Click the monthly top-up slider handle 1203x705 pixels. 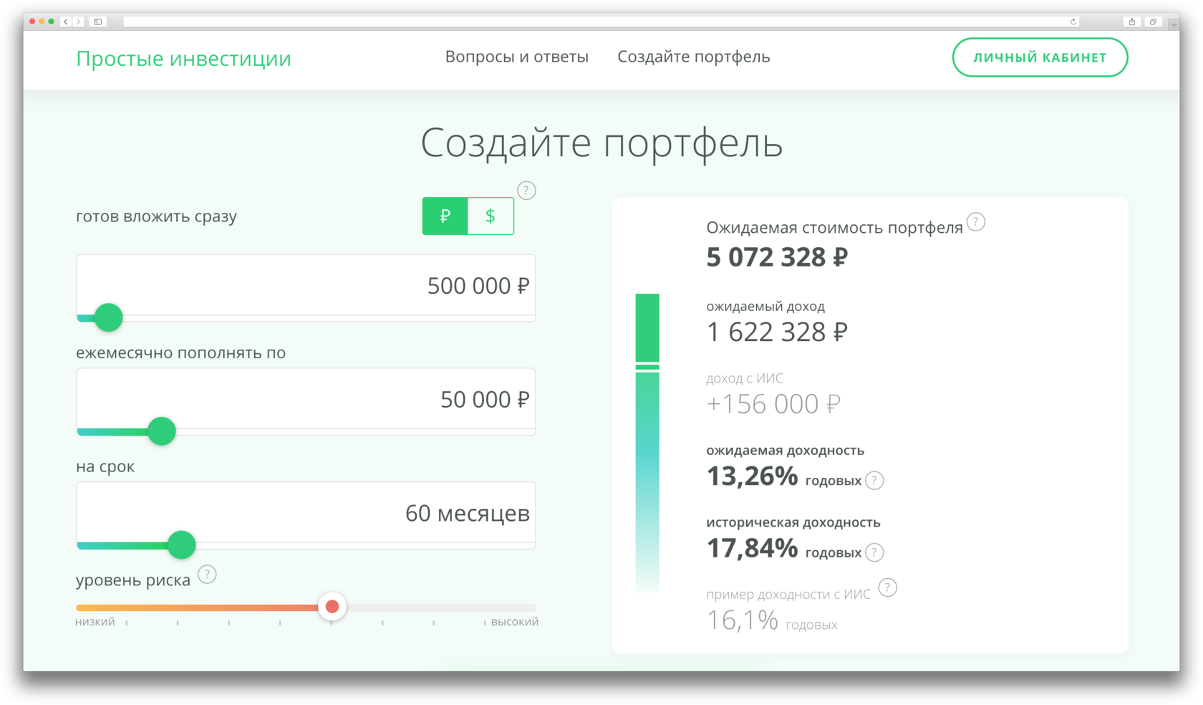[x=162, y=431]
